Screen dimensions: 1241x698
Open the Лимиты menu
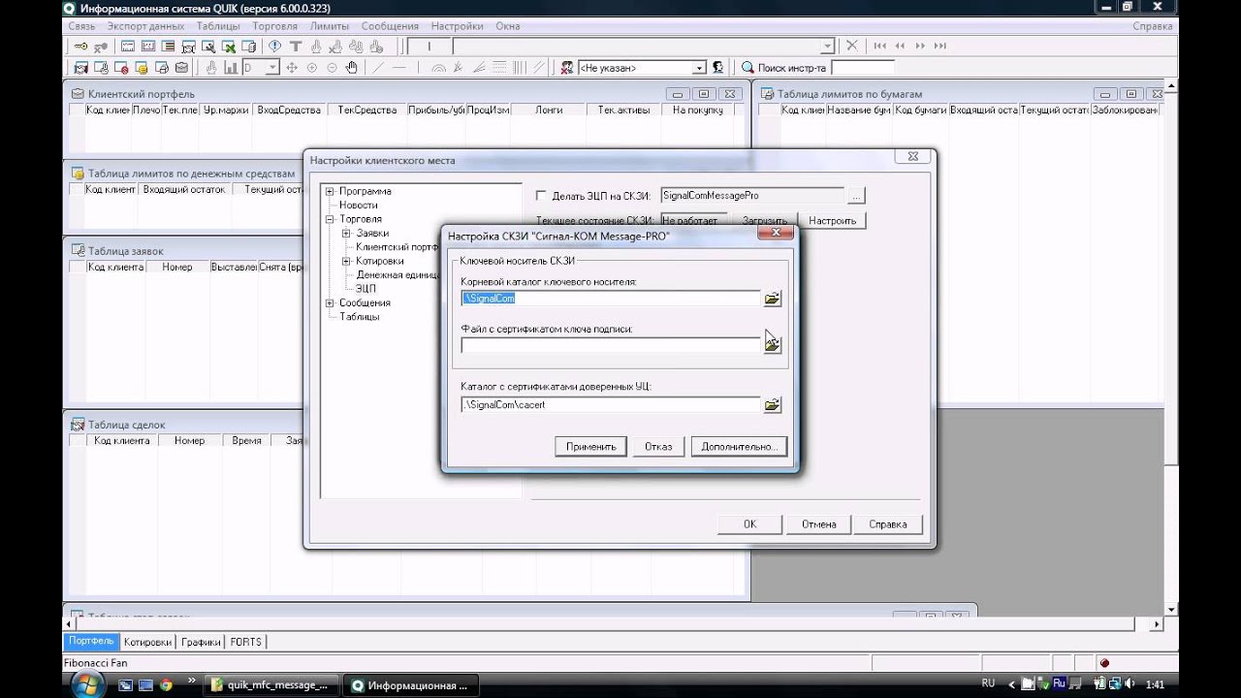pyautogui.click(x=330, y=26)
